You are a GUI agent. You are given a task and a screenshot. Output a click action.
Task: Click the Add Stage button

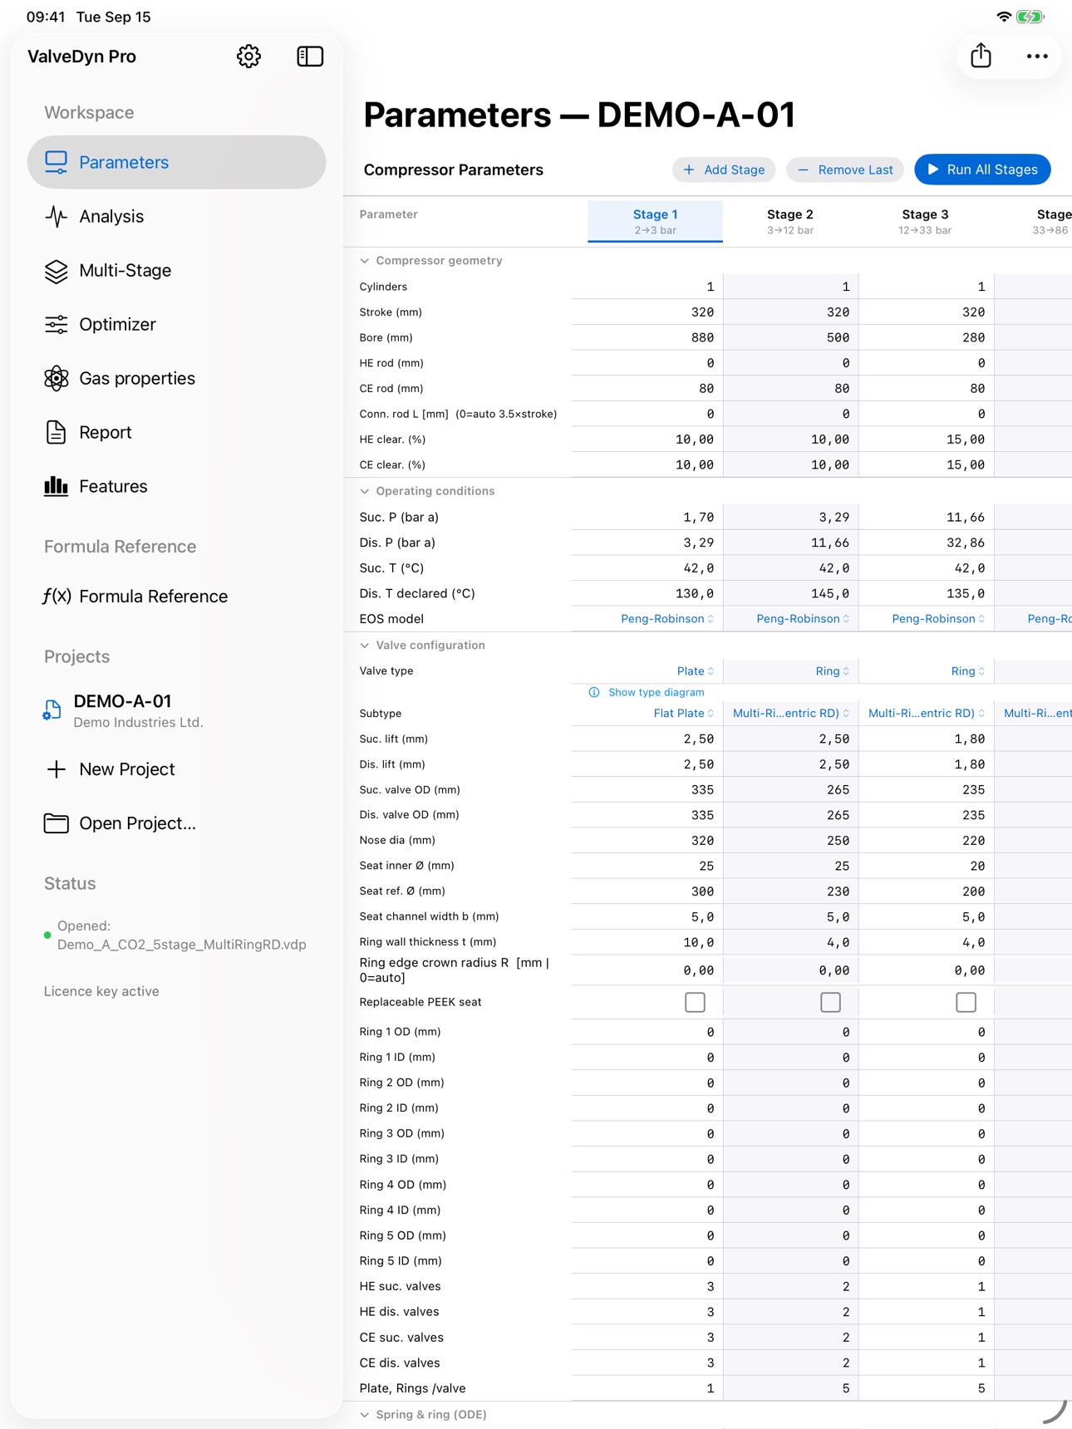[x=724, y=169]
